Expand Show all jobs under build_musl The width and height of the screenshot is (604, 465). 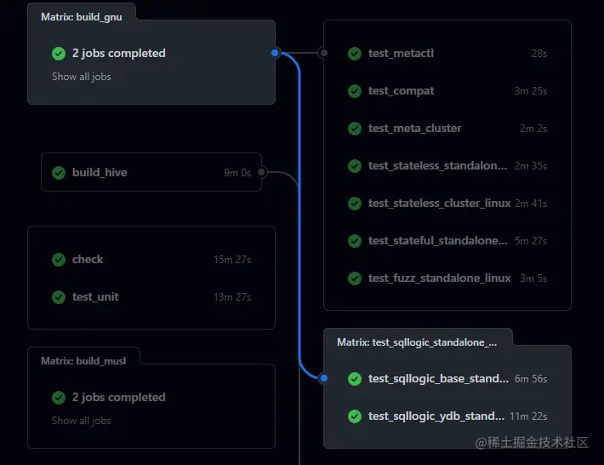click(x=82, y=421)
